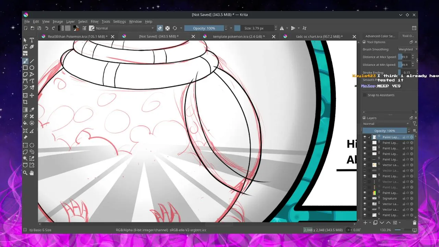Viewport: 439px width, 247px height.
Task: Expand the add layer type dropdown arrow
Action: click(370, 223)
